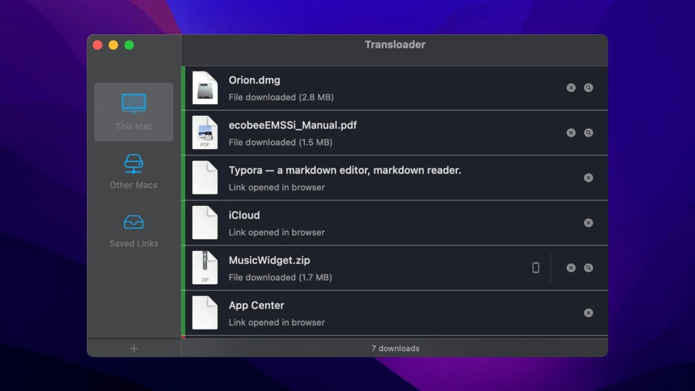Select the This Mac computer icon
This screenshot has width=695, height=391.
point(133,103)
